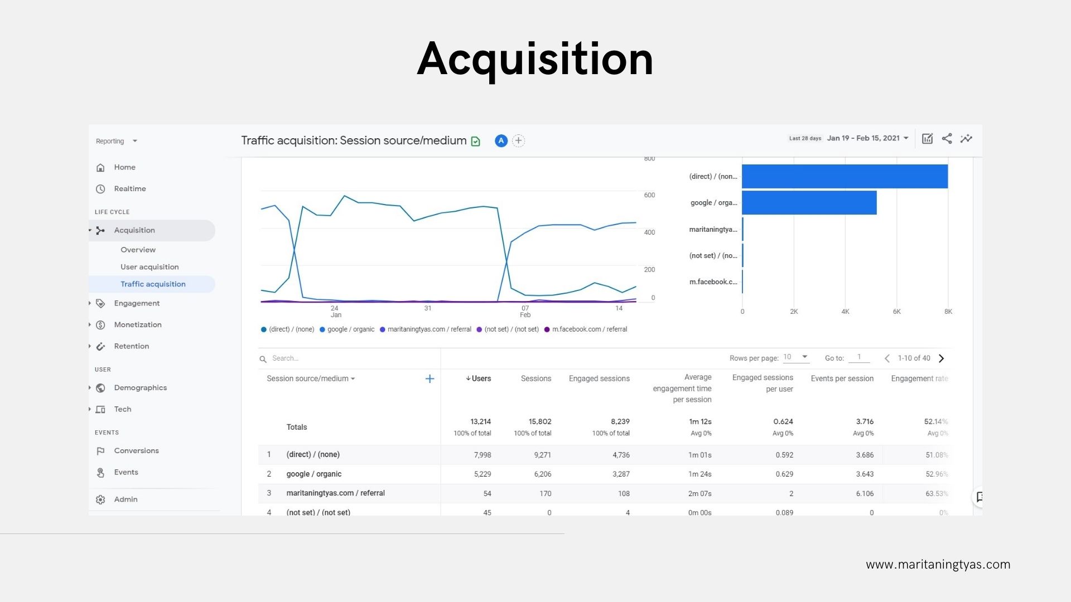
Task: Click the add comparison plus icon
Action: coord(518,141)
